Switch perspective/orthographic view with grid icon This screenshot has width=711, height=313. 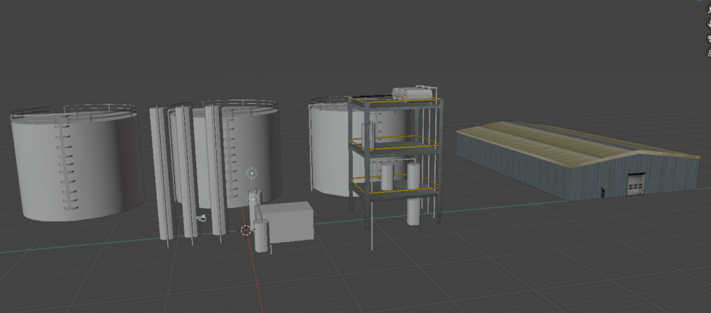pos(709,53)
